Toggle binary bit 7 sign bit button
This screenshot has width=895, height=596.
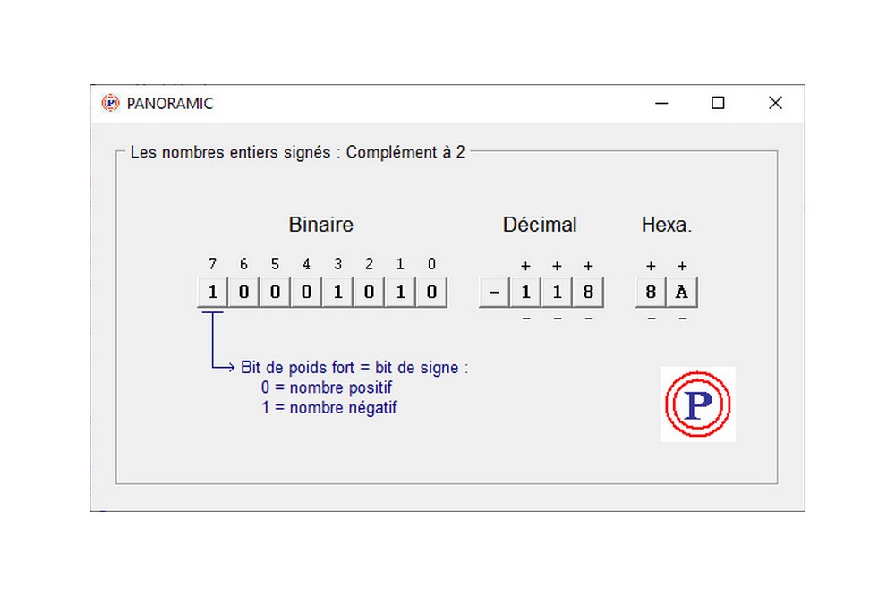212,293
